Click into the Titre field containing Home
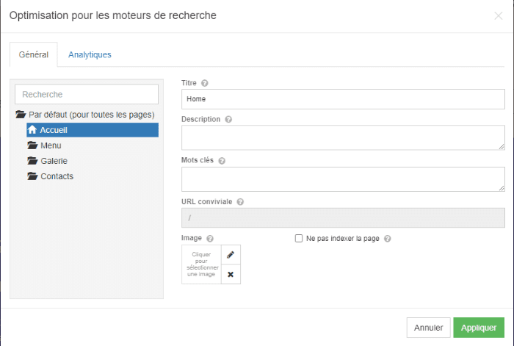This screenshot has width=514, height=346. [343, 99]
